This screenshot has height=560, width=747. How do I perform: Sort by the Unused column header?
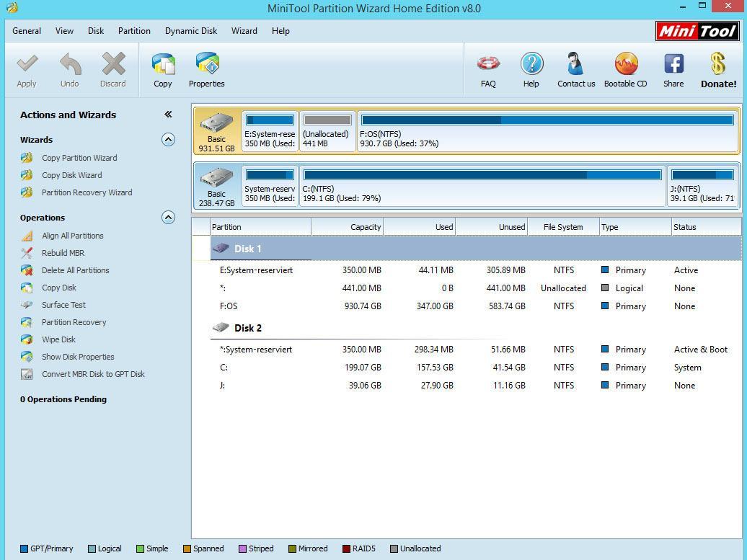pos(492,227)
